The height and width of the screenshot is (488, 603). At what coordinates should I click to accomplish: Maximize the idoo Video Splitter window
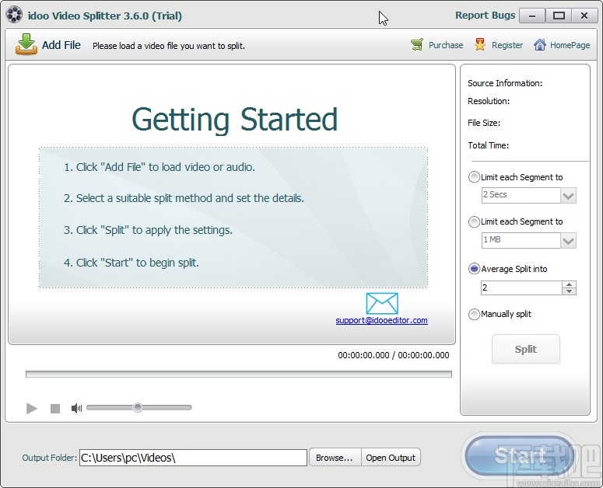559,16
